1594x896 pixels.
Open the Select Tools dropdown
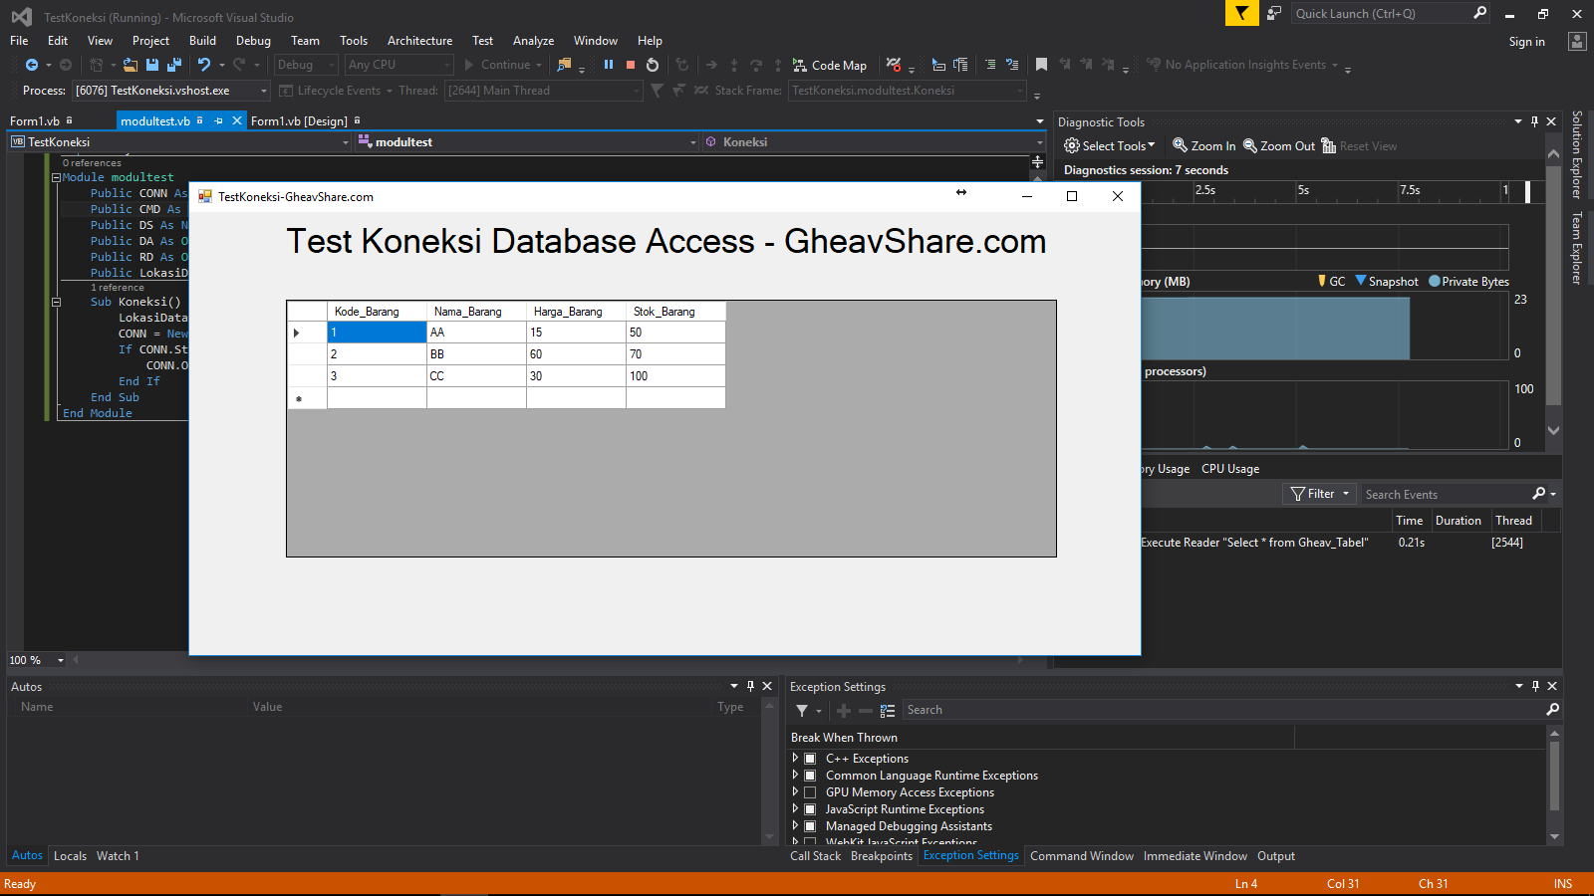click(x=1109, y=144)
